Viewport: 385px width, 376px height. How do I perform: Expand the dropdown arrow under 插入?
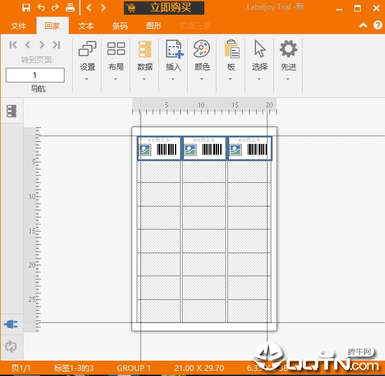(x=174, y=80)
